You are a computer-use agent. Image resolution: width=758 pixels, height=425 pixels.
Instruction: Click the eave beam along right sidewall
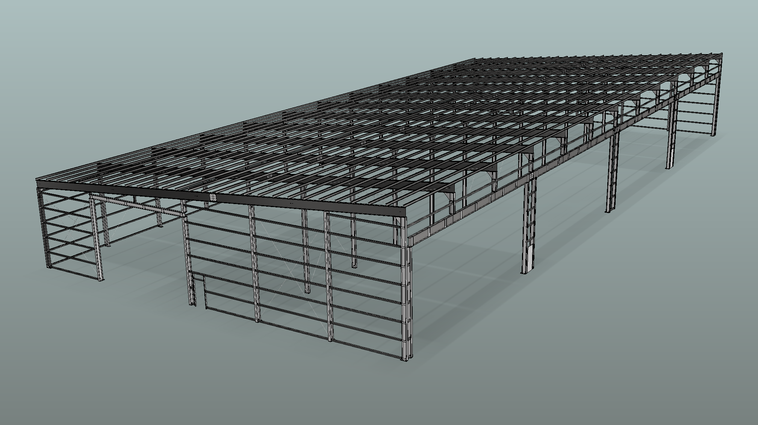coord(470,210)
